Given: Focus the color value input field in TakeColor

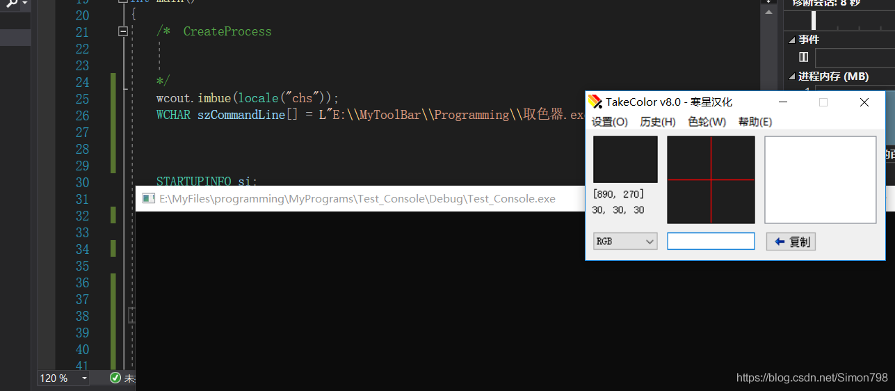Looking at the screenshot, I should pyautogui.click(x=711, y=241).
